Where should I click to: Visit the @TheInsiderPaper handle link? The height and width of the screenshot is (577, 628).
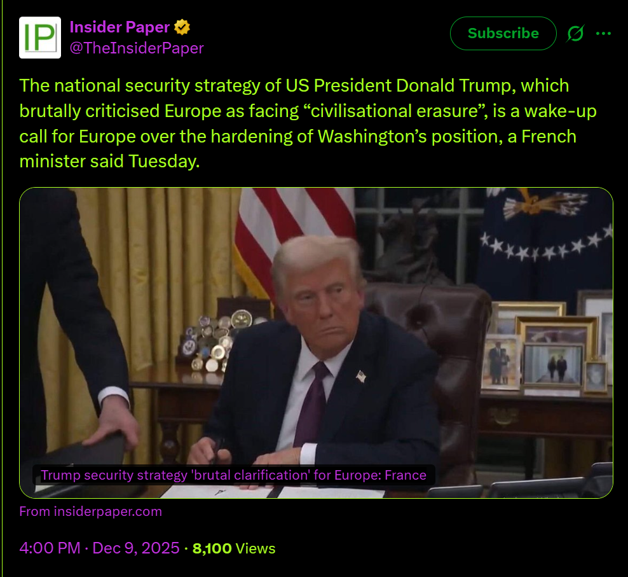pyautogui.click(x=137, y=48)
